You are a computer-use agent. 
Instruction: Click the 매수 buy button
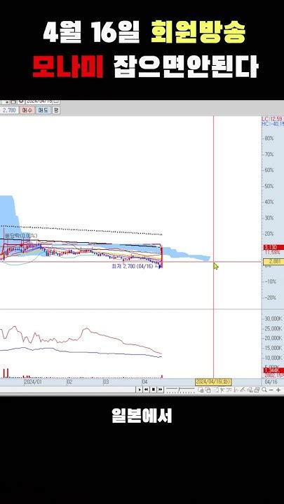pyautogui.click(x=27, y=110)
